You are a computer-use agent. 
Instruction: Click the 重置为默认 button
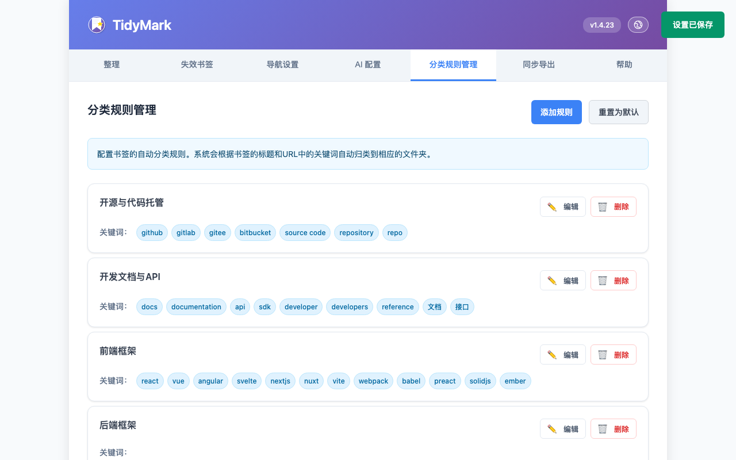(x=618, y=112)
